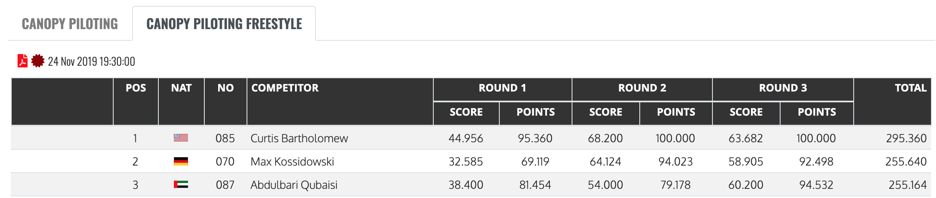The width and height of the screenshot is (936, 198).
Task: Click the UAE flag icon
Action: (x=181, y=185)
